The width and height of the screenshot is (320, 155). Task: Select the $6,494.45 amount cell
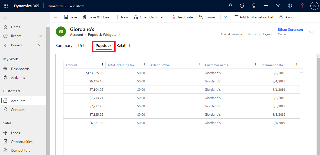pyautogui.click(x=84, y=81)
